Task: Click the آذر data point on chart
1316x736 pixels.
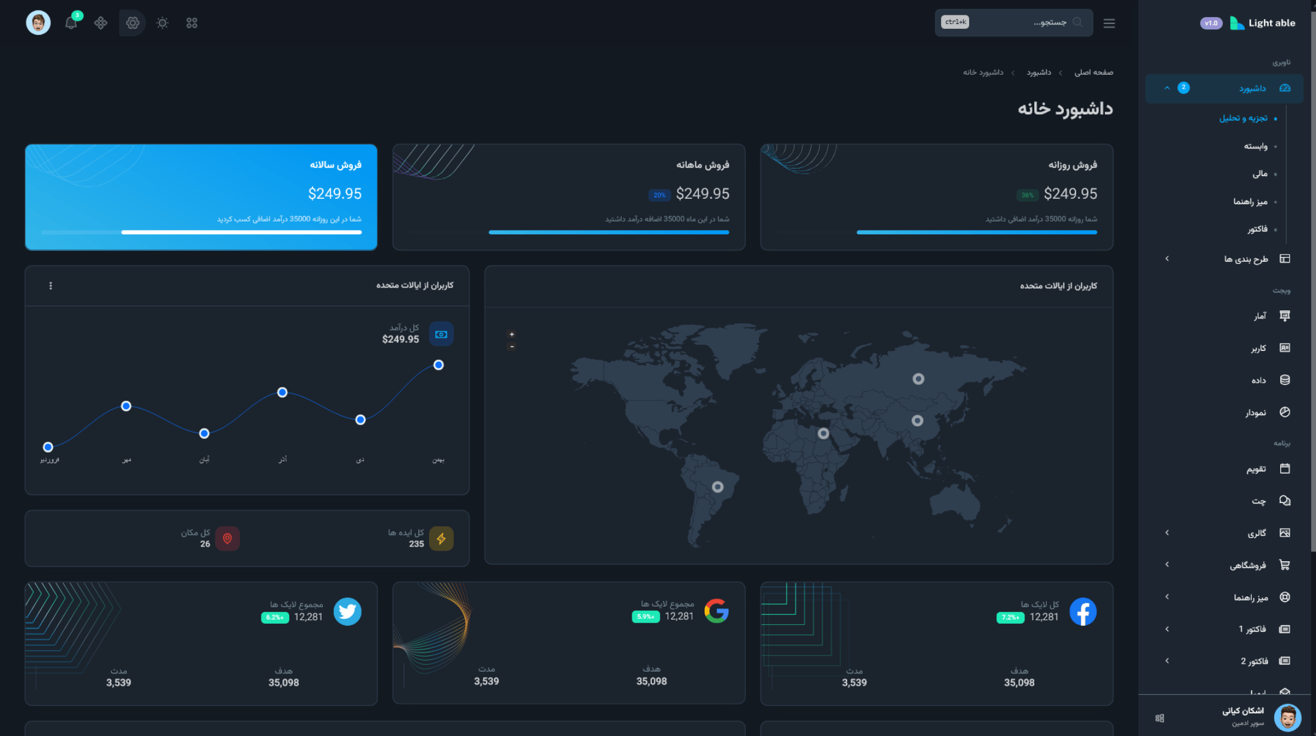Action: [x=282, y=393]
